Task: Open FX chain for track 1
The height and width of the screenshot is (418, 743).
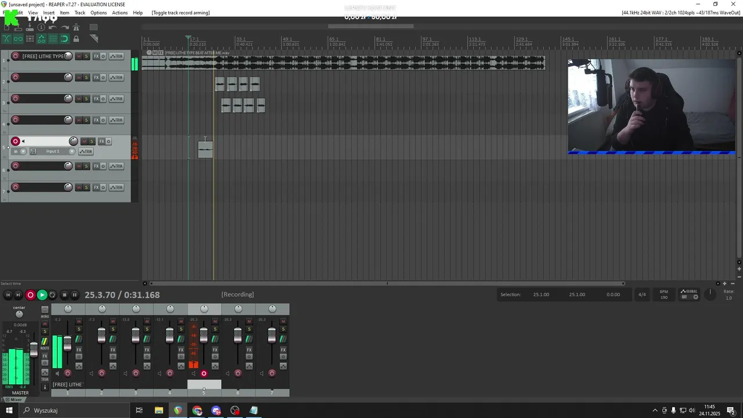Action: point(96,56)
